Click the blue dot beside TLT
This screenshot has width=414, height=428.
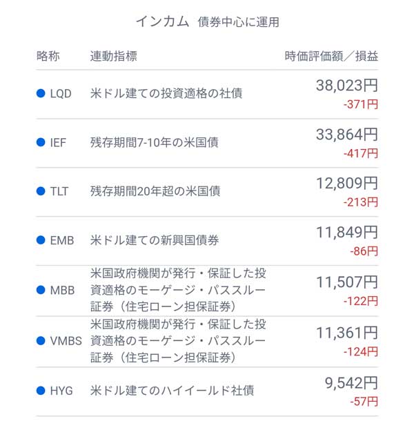pos(40,191)
